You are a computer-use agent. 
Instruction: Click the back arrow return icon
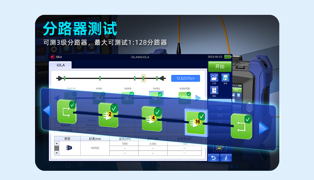(x=214, y=158)
